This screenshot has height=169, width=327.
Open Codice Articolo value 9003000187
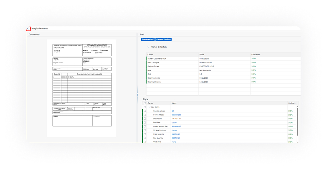(x=176, y=115)
